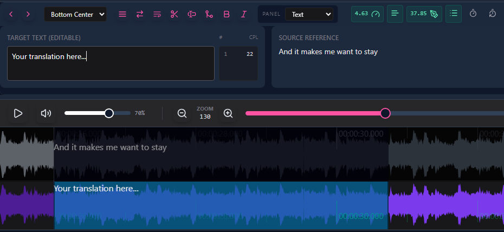
Task: Click the merge branch icon
Action: coord(209,14)
